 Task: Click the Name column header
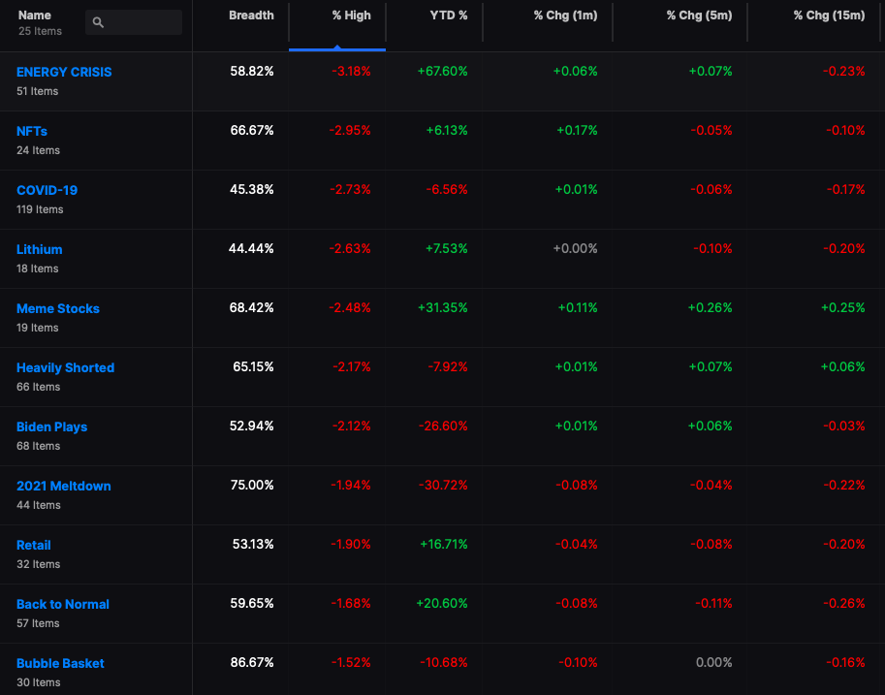(x=35, y=16)
